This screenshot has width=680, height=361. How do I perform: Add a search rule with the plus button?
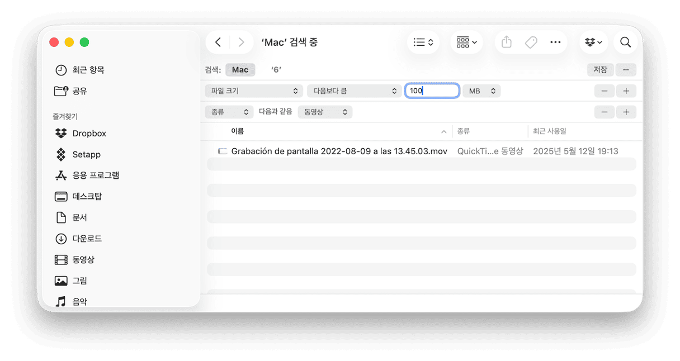pos(626,91)
